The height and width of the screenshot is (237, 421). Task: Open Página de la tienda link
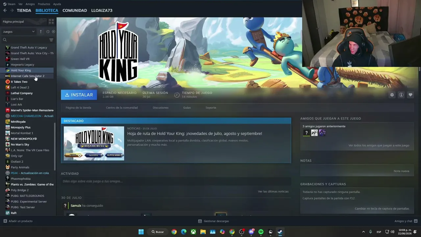tap(78, 108)
